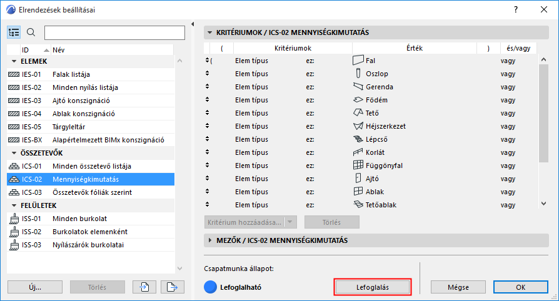
Task: Click the Törlés button beside Kritérium hozzáadása
Action: coord(332,222)
